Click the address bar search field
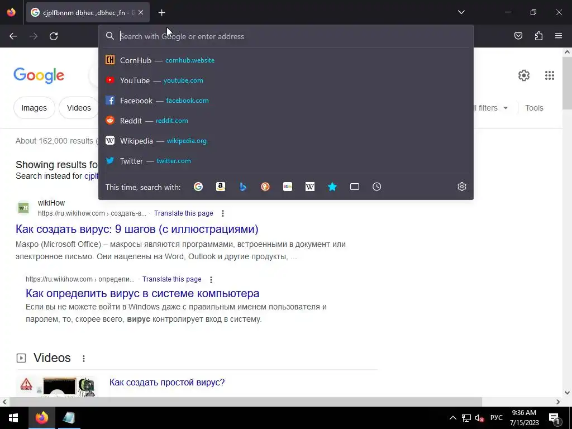 tap(286, 36)
